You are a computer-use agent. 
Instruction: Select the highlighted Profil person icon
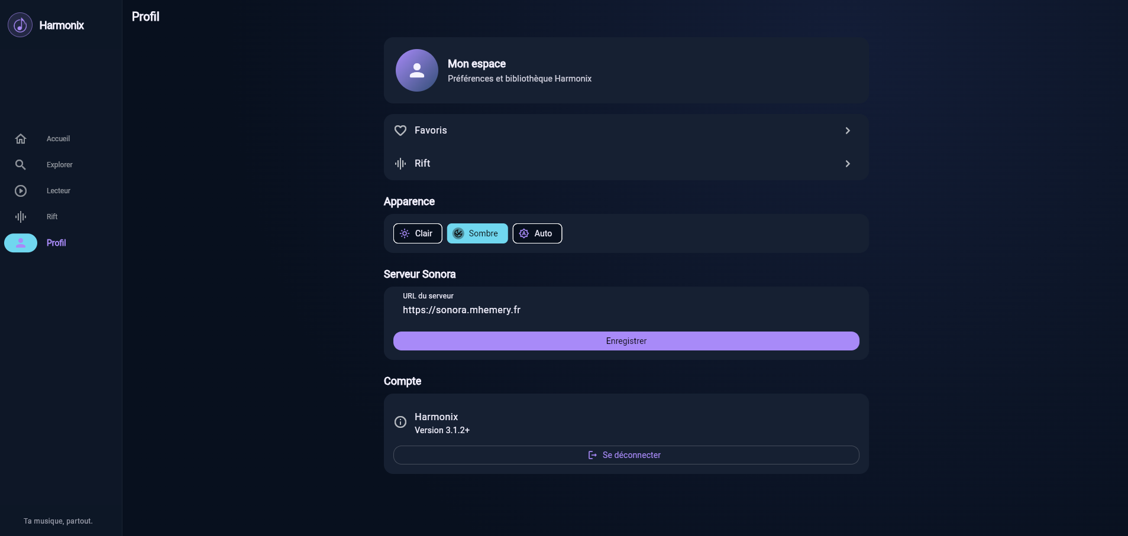[21, 243]
